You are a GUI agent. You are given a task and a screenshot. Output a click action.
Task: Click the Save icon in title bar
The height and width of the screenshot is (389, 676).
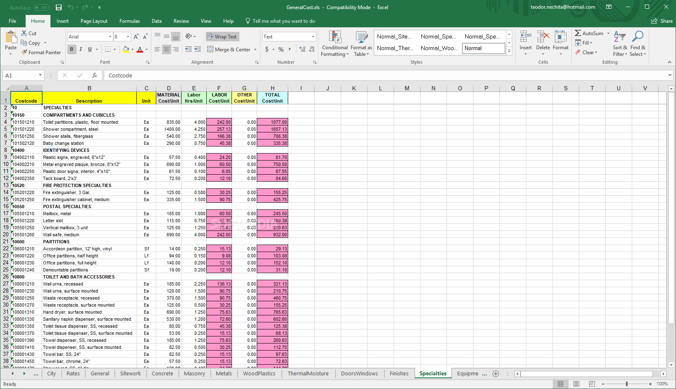point(59,7)
